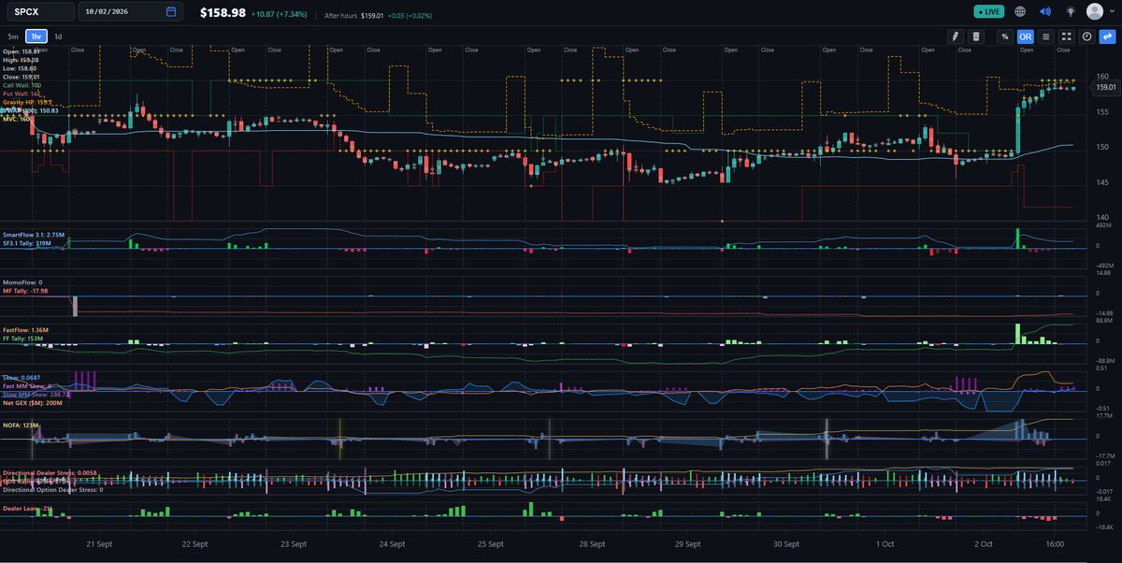Switch to the 5m timeframe
This screenshot has width=1122, height=563.
point(13,36)
